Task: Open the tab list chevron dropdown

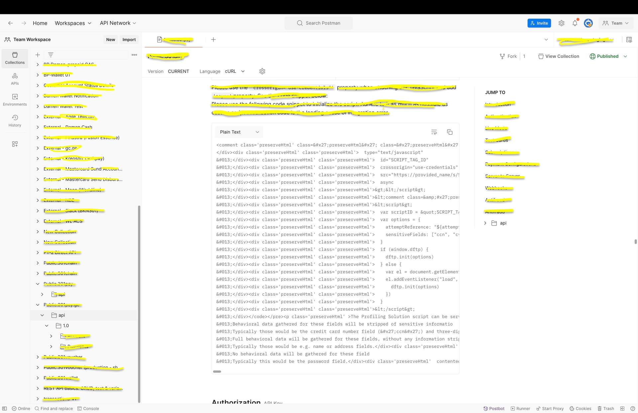Action: coord(546,40)
